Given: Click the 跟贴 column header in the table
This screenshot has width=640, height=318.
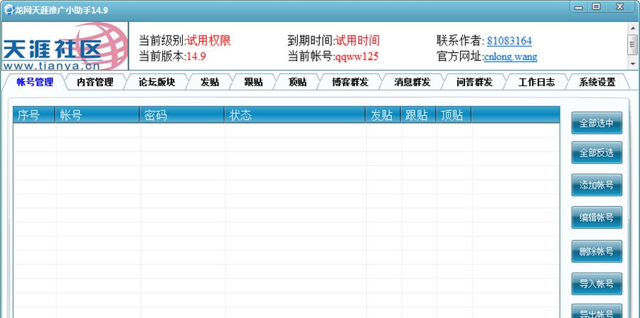Looking at the screenshot, I should point(418,115).
